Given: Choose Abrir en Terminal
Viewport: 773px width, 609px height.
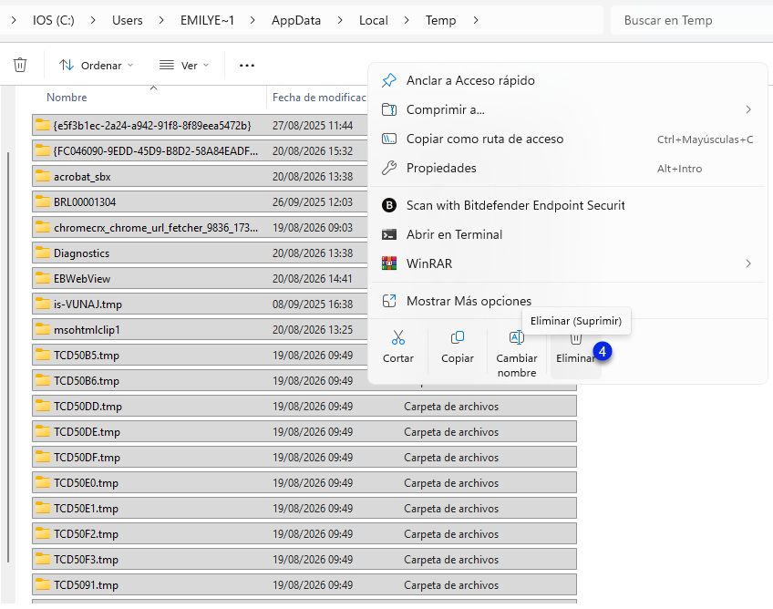Looking at the screenshot, I should (567, 234).
